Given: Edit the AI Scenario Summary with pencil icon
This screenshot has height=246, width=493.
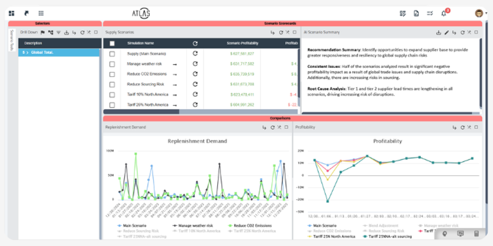Looking at the screenshot, I should point(446,32).
